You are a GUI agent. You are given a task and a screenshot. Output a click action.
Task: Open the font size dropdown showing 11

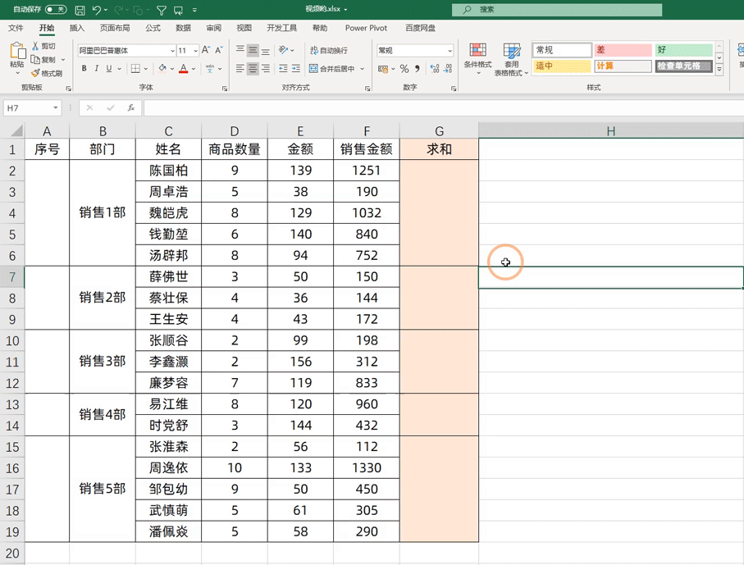tap(195, 50)
